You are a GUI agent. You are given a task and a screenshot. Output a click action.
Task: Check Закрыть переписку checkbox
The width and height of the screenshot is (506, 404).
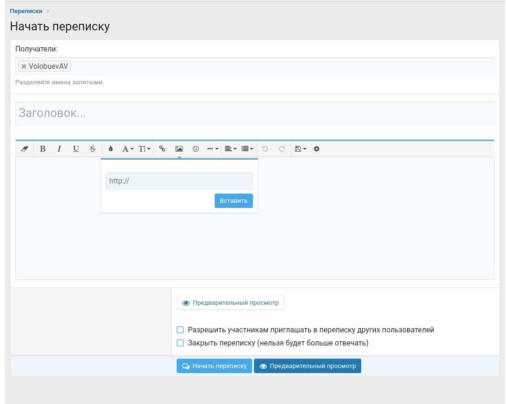coord(180,343)
